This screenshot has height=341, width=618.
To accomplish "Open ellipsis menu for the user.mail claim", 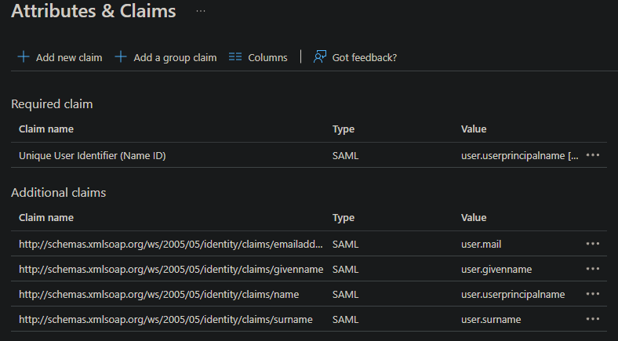I will pyautogui.click(x=593, y=244).
